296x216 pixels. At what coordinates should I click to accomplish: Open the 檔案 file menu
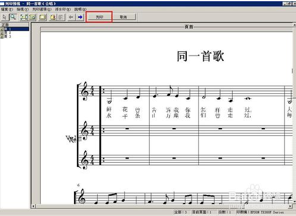[x=7, y=10]
